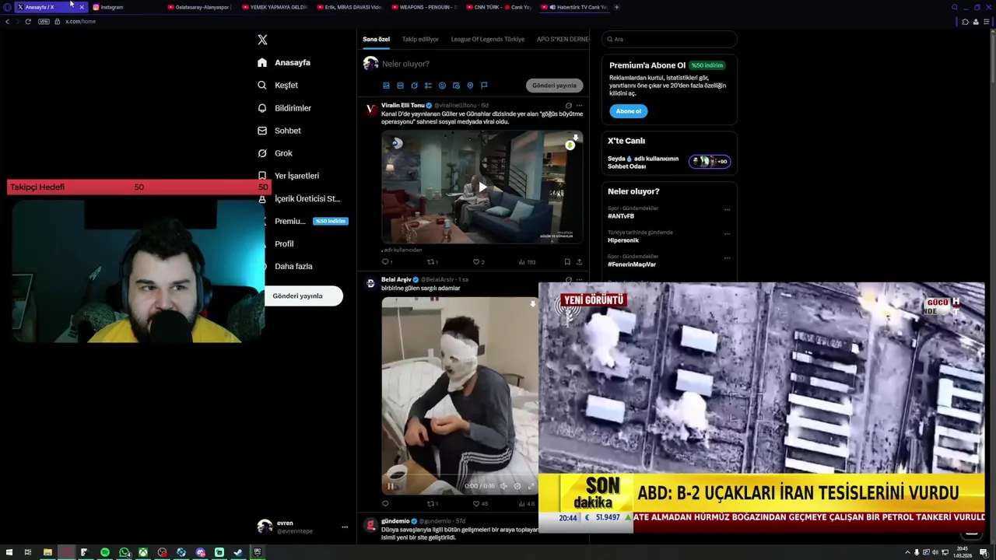Open Spotify from taskbar
The height and width of the screenshot is (560, 996).
105,552
